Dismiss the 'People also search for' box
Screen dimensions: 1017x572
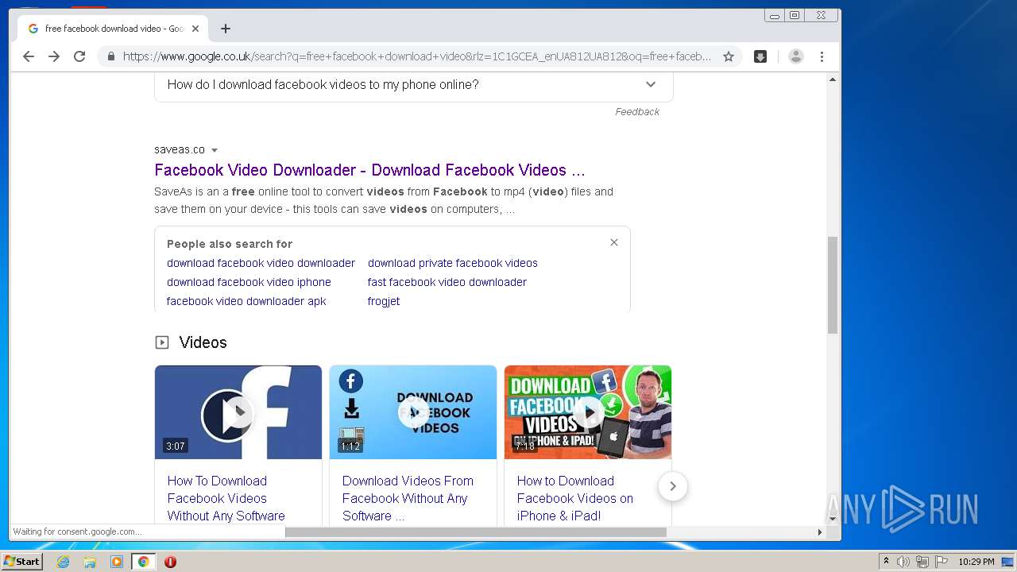[x=614, y=242]
